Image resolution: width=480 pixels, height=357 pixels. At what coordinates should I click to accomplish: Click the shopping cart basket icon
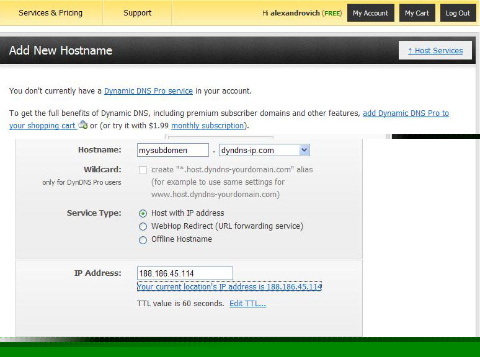(82, 125)
